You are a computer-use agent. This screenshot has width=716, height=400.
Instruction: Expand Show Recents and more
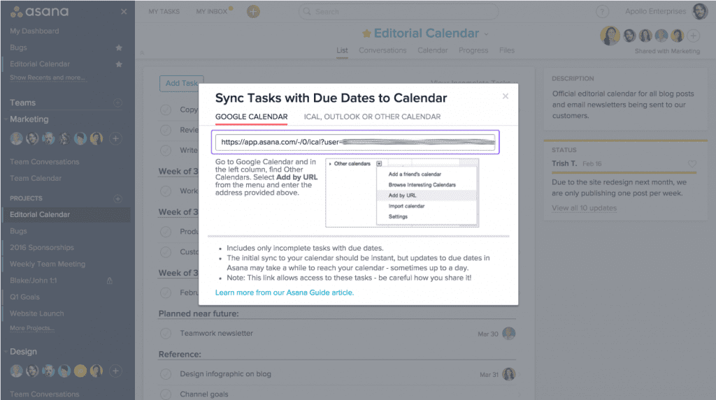pyautogui.click(x=48, y=77)
